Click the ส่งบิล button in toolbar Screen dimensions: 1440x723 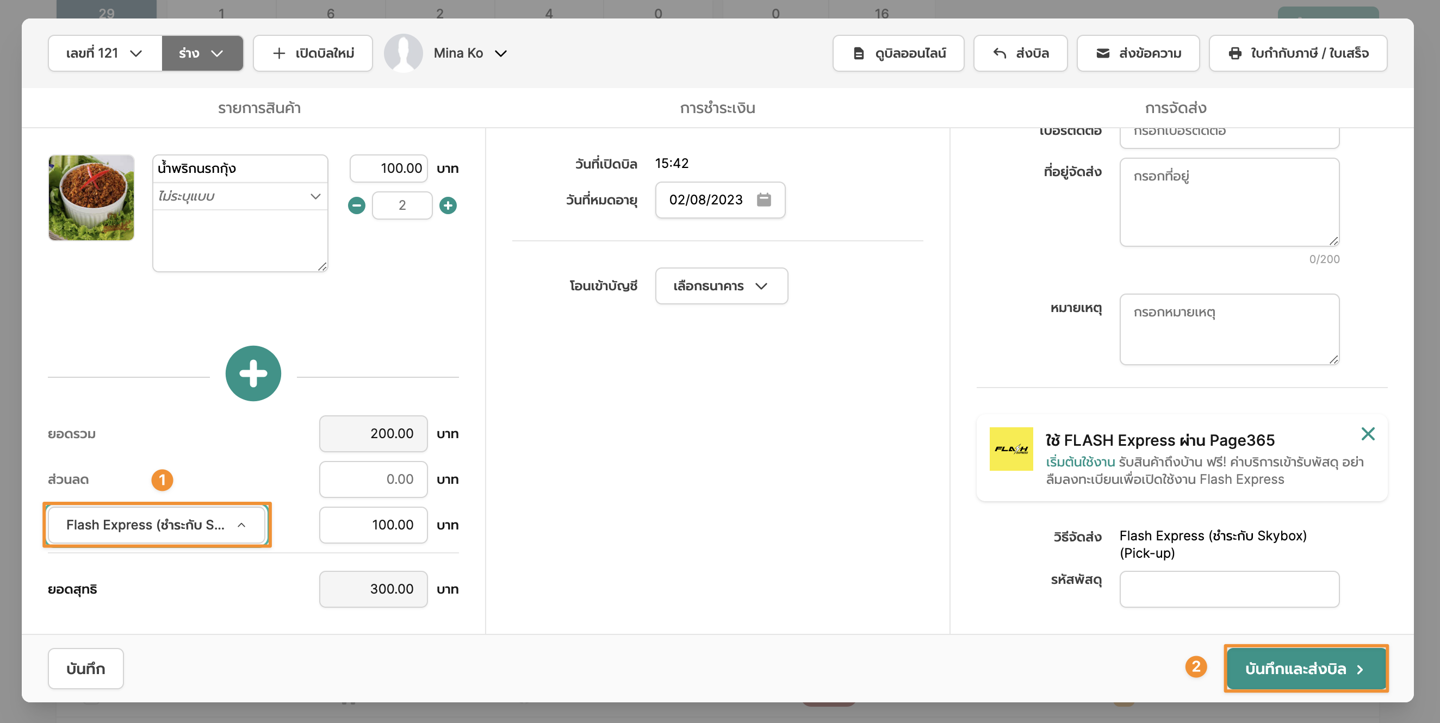click(1020, 53)
